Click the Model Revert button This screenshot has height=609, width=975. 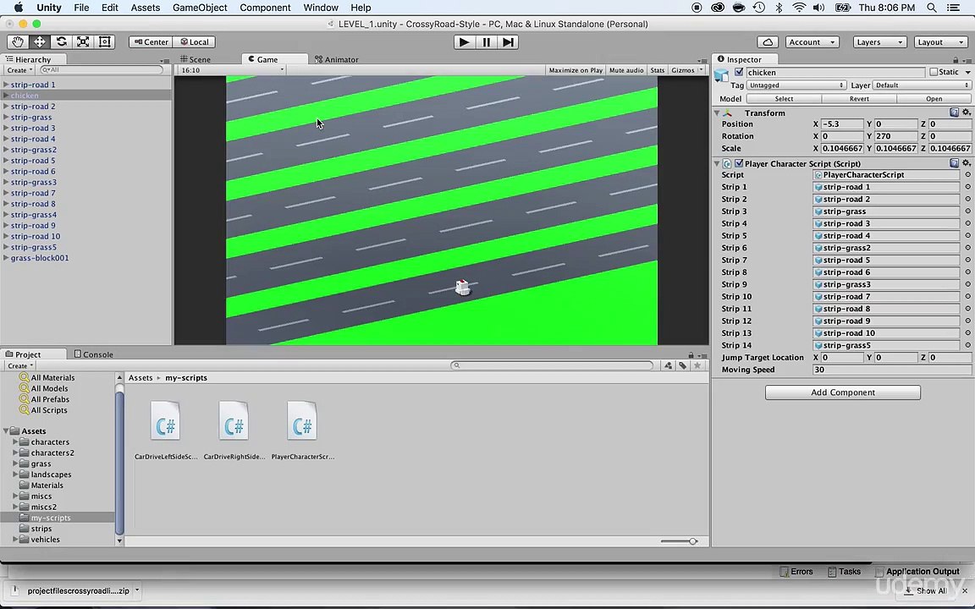[x=859, y=99]
